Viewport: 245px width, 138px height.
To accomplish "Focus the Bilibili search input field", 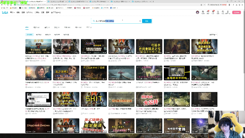I will pos(117,21).
